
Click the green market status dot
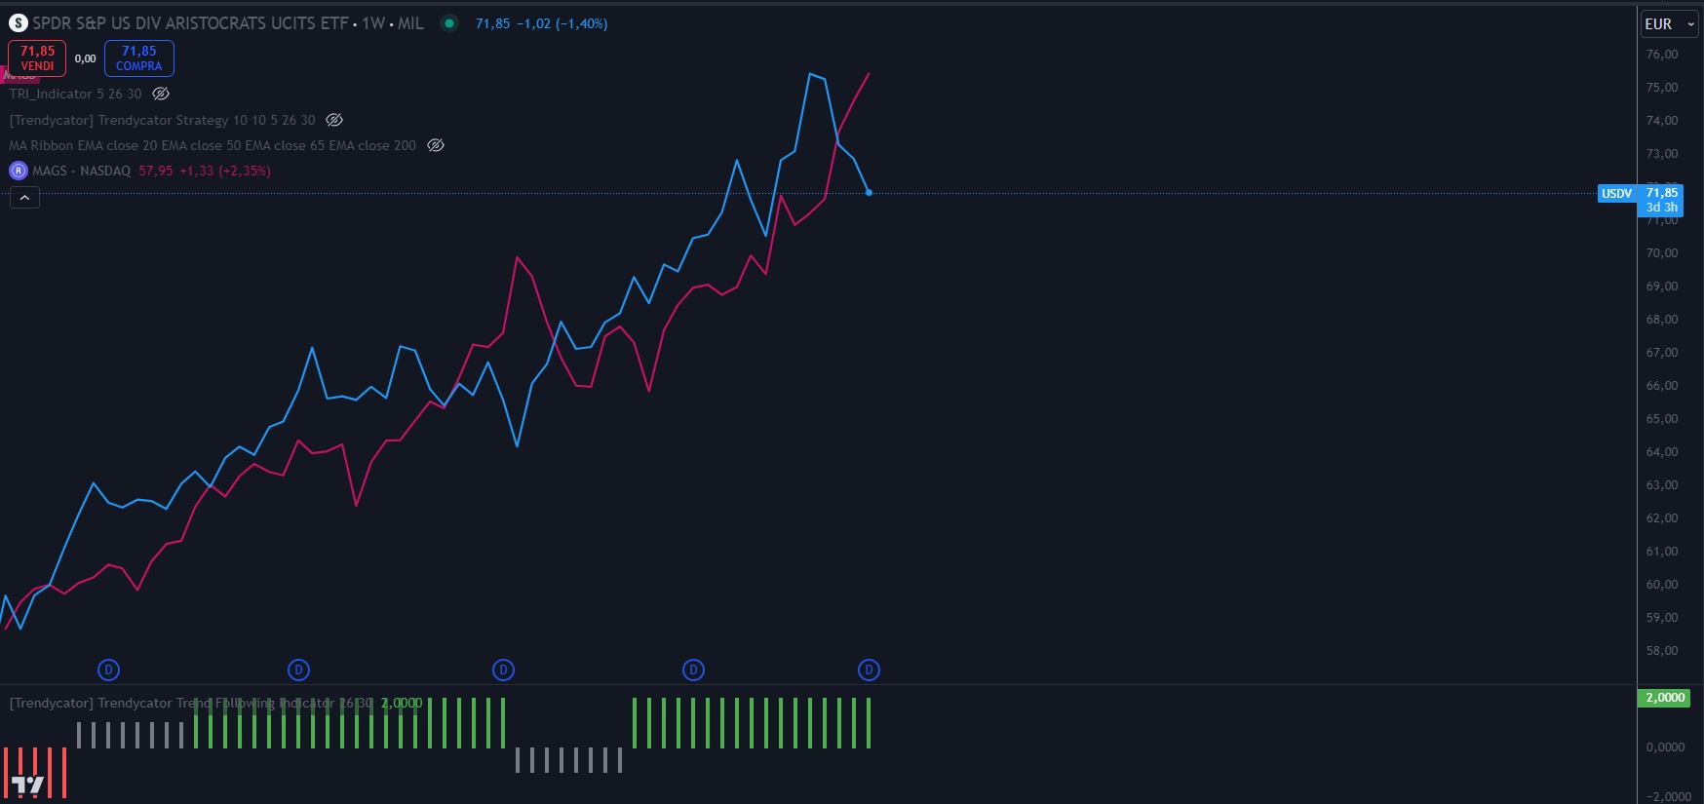[449, 23]
